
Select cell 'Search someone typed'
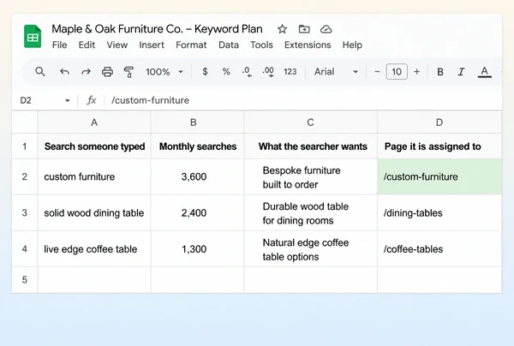coord(94,146)
